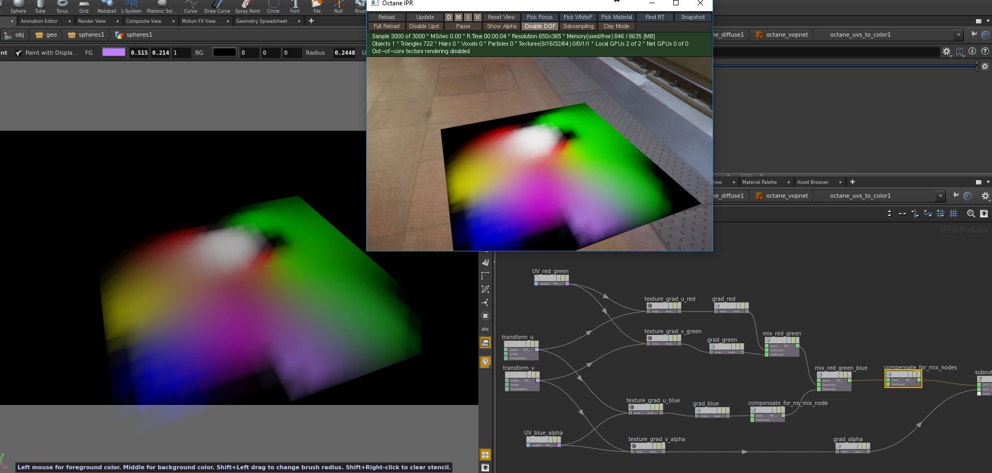Open the parameter pane gear menu
The image size is (992, 473).
[x=946, y=52]
